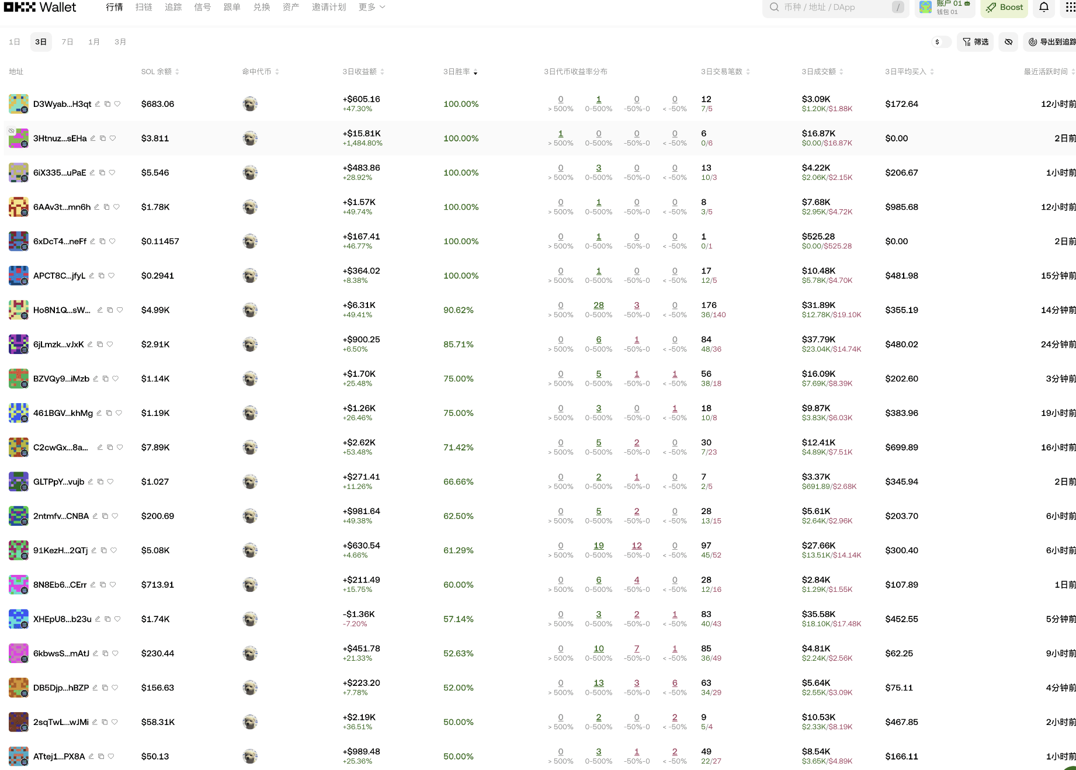Viewport: 1076px width, 770px height.
Task: Open the hit token in Ho8N1Q row
Action: click(x=250, y=310)
